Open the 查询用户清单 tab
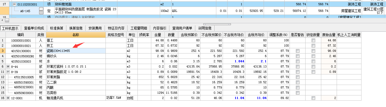The image size is (386, 107). point(182,28)
